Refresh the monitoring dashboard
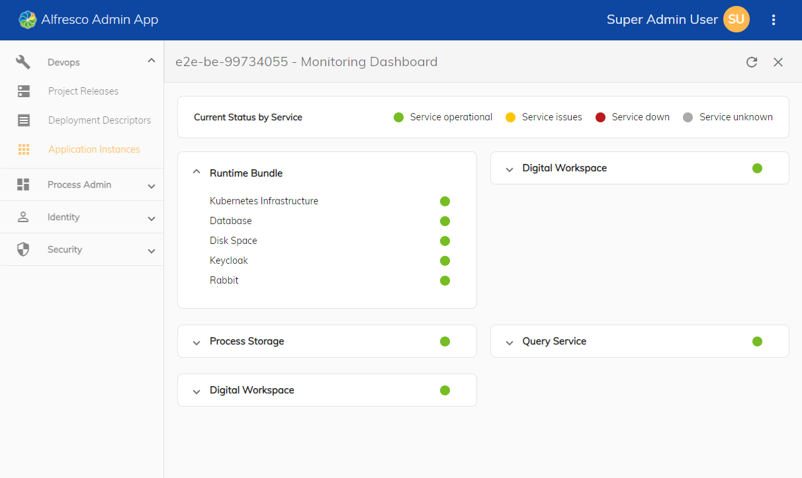802x478 pixels. click(x=752, y=61)
